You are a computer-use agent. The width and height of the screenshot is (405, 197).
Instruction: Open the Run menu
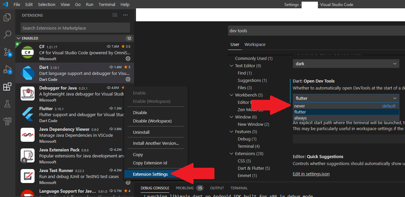(89, 4)
